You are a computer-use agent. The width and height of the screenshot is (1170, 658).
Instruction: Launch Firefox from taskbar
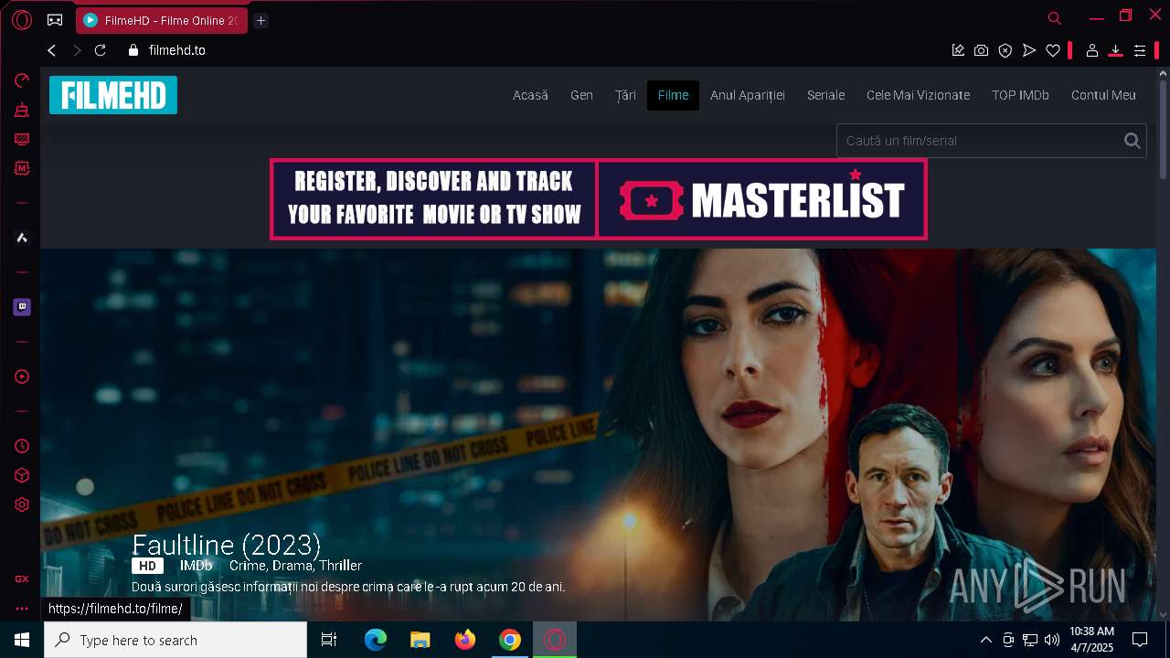(465, 640)
